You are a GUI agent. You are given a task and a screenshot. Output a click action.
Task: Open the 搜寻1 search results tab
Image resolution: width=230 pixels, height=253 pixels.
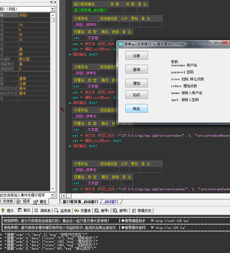point(102,211)
